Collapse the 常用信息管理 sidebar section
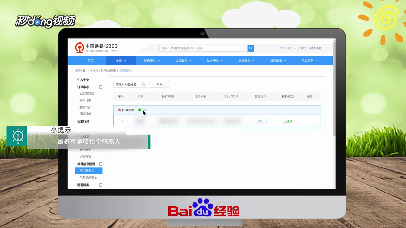Screen dimensions: 406x228 point(101,164)
